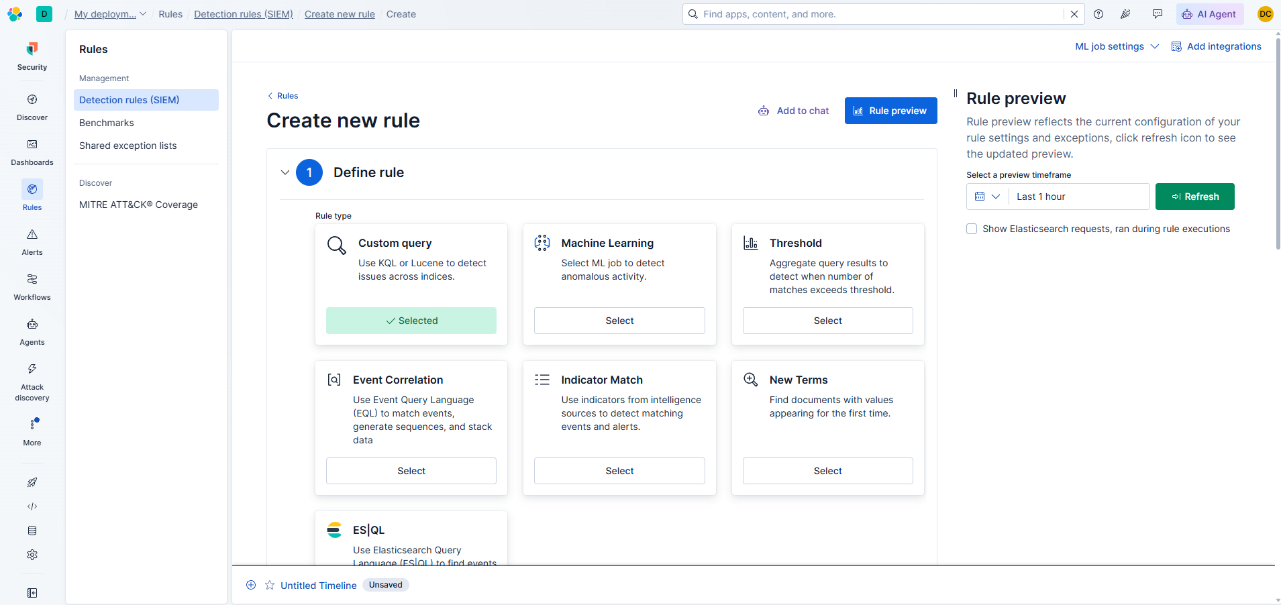Screen dimensions: 1281x605
Task: Open Attack discovery from the side navigation
Action: pyautogui.click(x=32, y=382)
